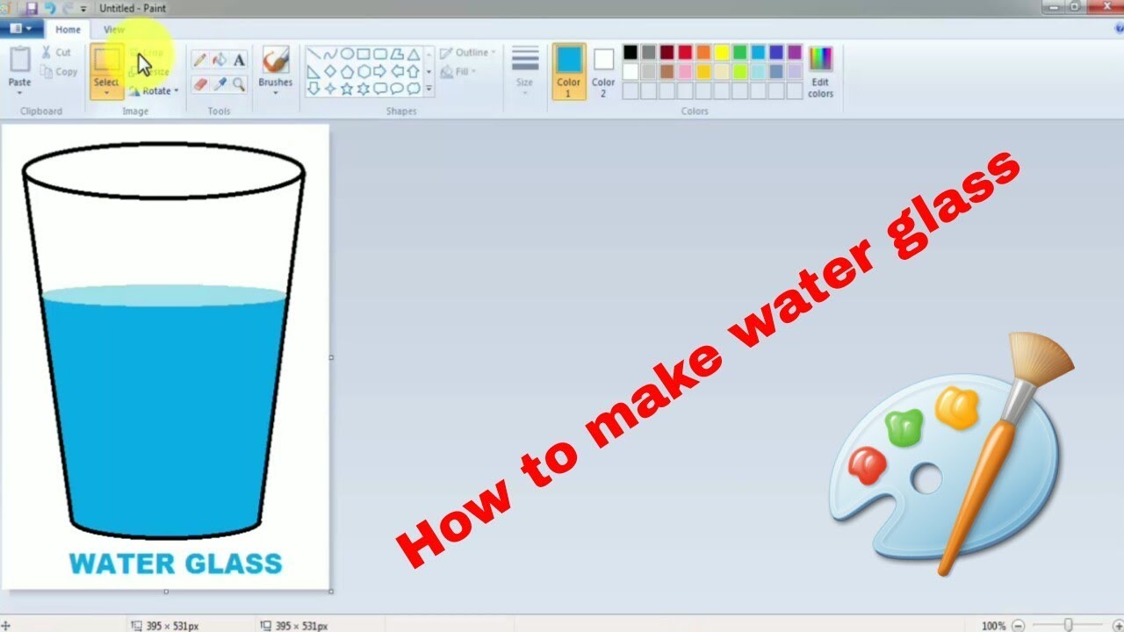This screenshot has height=632, width=1124.
Task: Select the Right triangle shape
Action: coord(313,71)
